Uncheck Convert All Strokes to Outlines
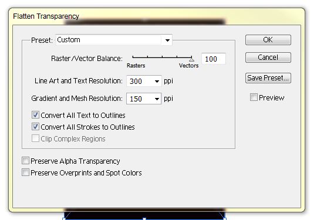Screen dimensions: 317x220 (x=35, y=127)
